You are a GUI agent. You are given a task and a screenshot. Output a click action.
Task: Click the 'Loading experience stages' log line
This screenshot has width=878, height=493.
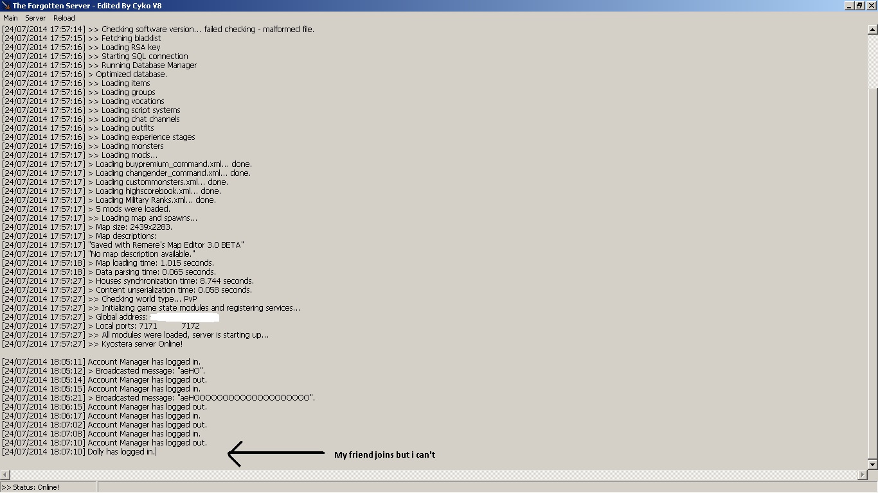click(x=98, y=137)
